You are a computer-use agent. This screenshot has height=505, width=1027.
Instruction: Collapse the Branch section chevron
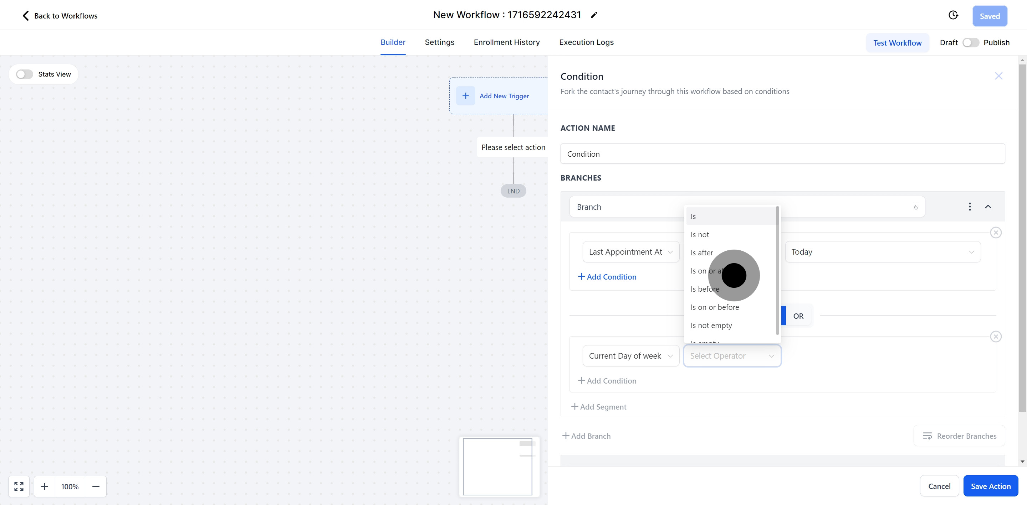(988, 207)
